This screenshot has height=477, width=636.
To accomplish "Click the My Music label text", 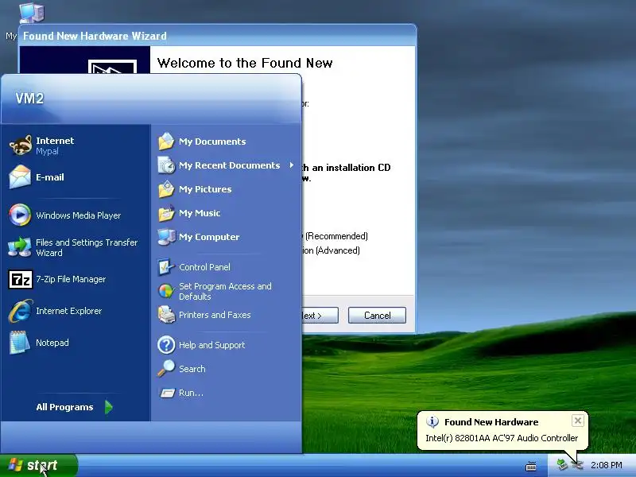I will tap(200, 213).
